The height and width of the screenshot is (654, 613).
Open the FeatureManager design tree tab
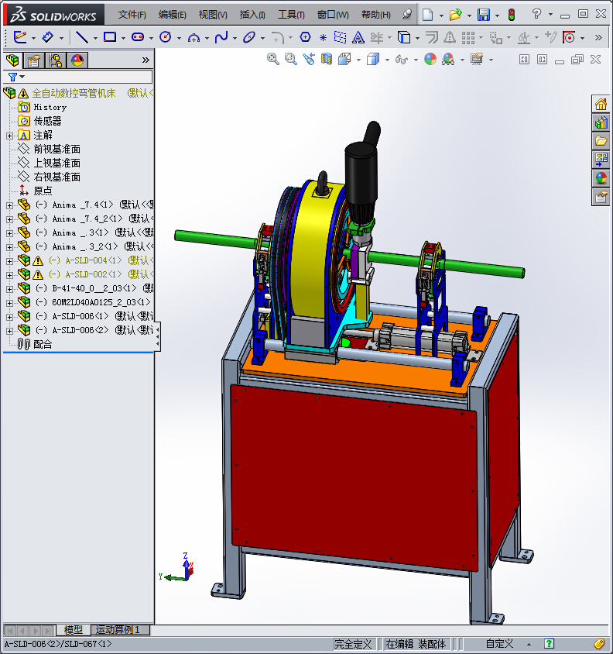tap(12, 60)
